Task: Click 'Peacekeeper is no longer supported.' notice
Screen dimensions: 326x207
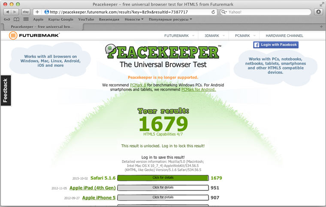Action: tap(163, 78)
